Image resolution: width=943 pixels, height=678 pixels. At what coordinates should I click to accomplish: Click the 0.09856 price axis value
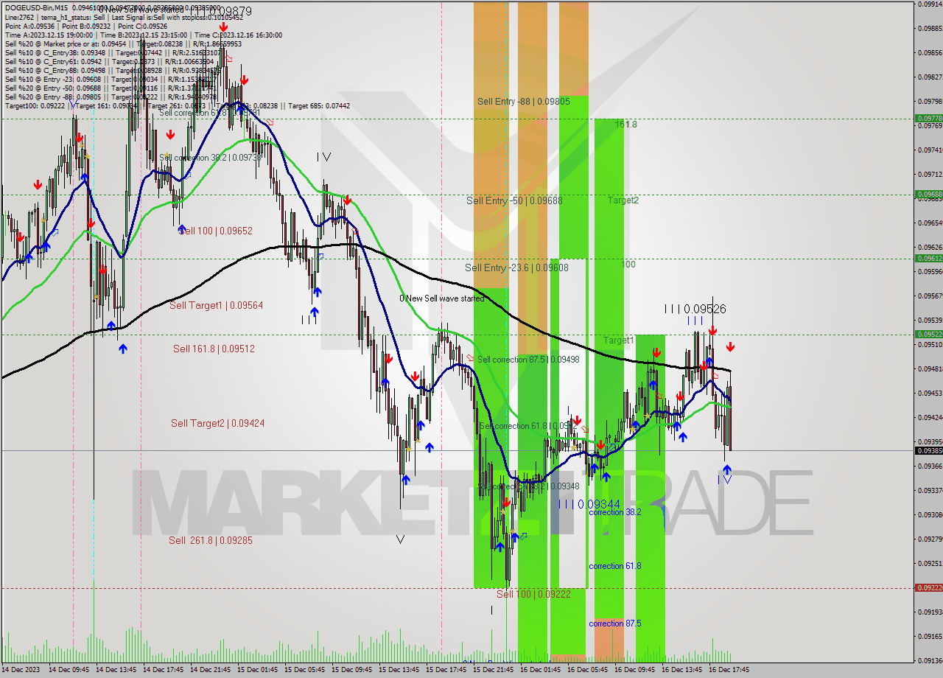(x=931, y=53)
